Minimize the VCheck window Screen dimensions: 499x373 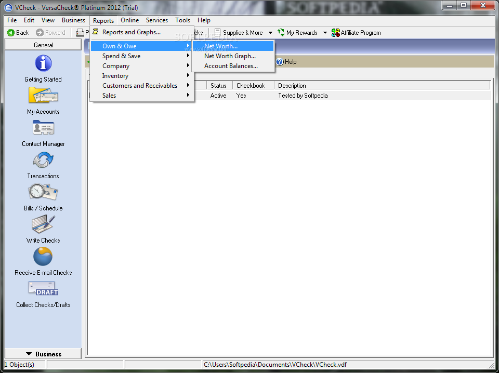click(450, 5)
